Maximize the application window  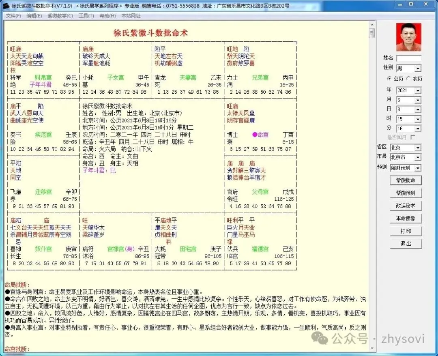tap(411, 4)
